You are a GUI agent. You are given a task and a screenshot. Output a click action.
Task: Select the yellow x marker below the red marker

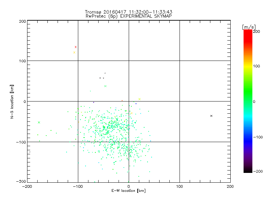tap(74, 52)
